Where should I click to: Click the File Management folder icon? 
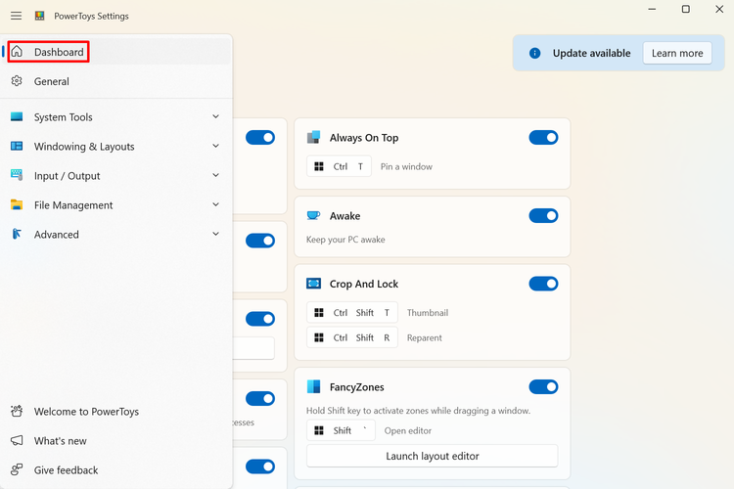tap(17, 204)
